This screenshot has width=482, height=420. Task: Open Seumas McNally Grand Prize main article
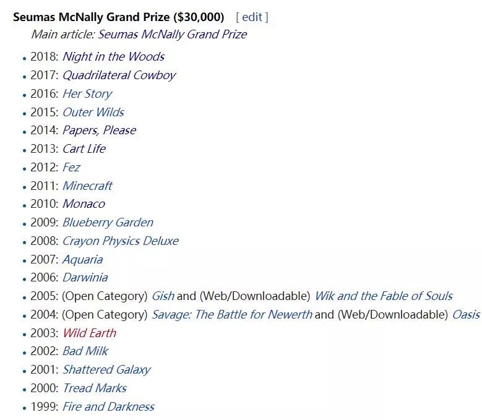pyautogui.click(x=173, y=35)
